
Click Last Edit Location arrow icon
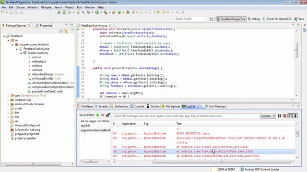[x=158, y=12]
